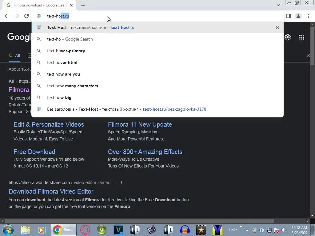Select the filmora download Google Search tab

pyautogui.click(x=39, y=5)
